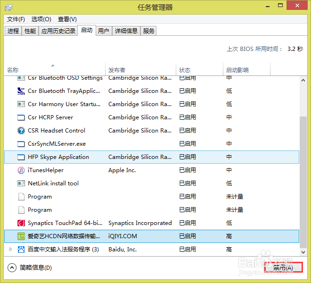Select the second Program entry name

40,210
